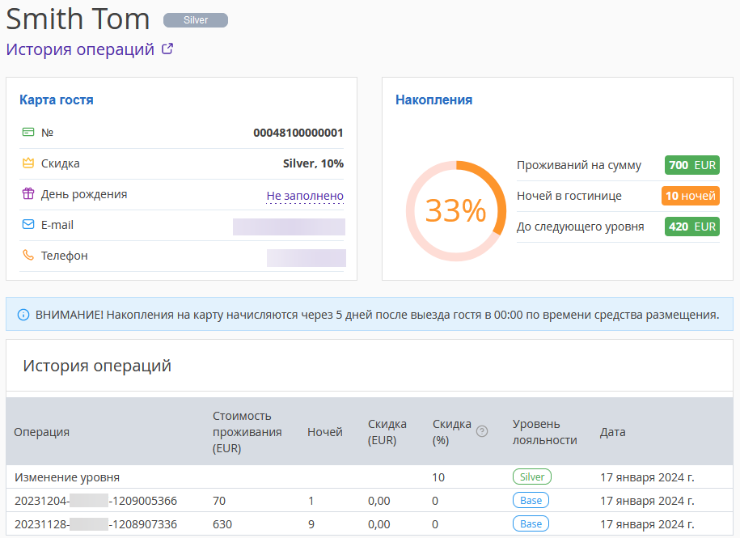The image size is (740, 538).
Task: Click the envelope E-mail icon
Action: pyautogui.click(x=28, y=224)
